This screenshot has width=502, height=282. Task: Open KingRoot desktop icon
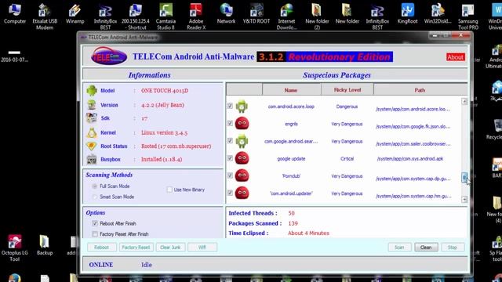point(407,14)
